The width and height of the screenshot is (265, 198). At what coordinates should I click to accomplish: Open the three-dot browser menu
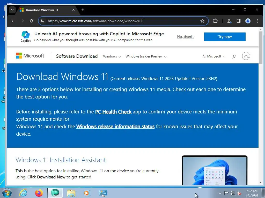coord(257,21)
